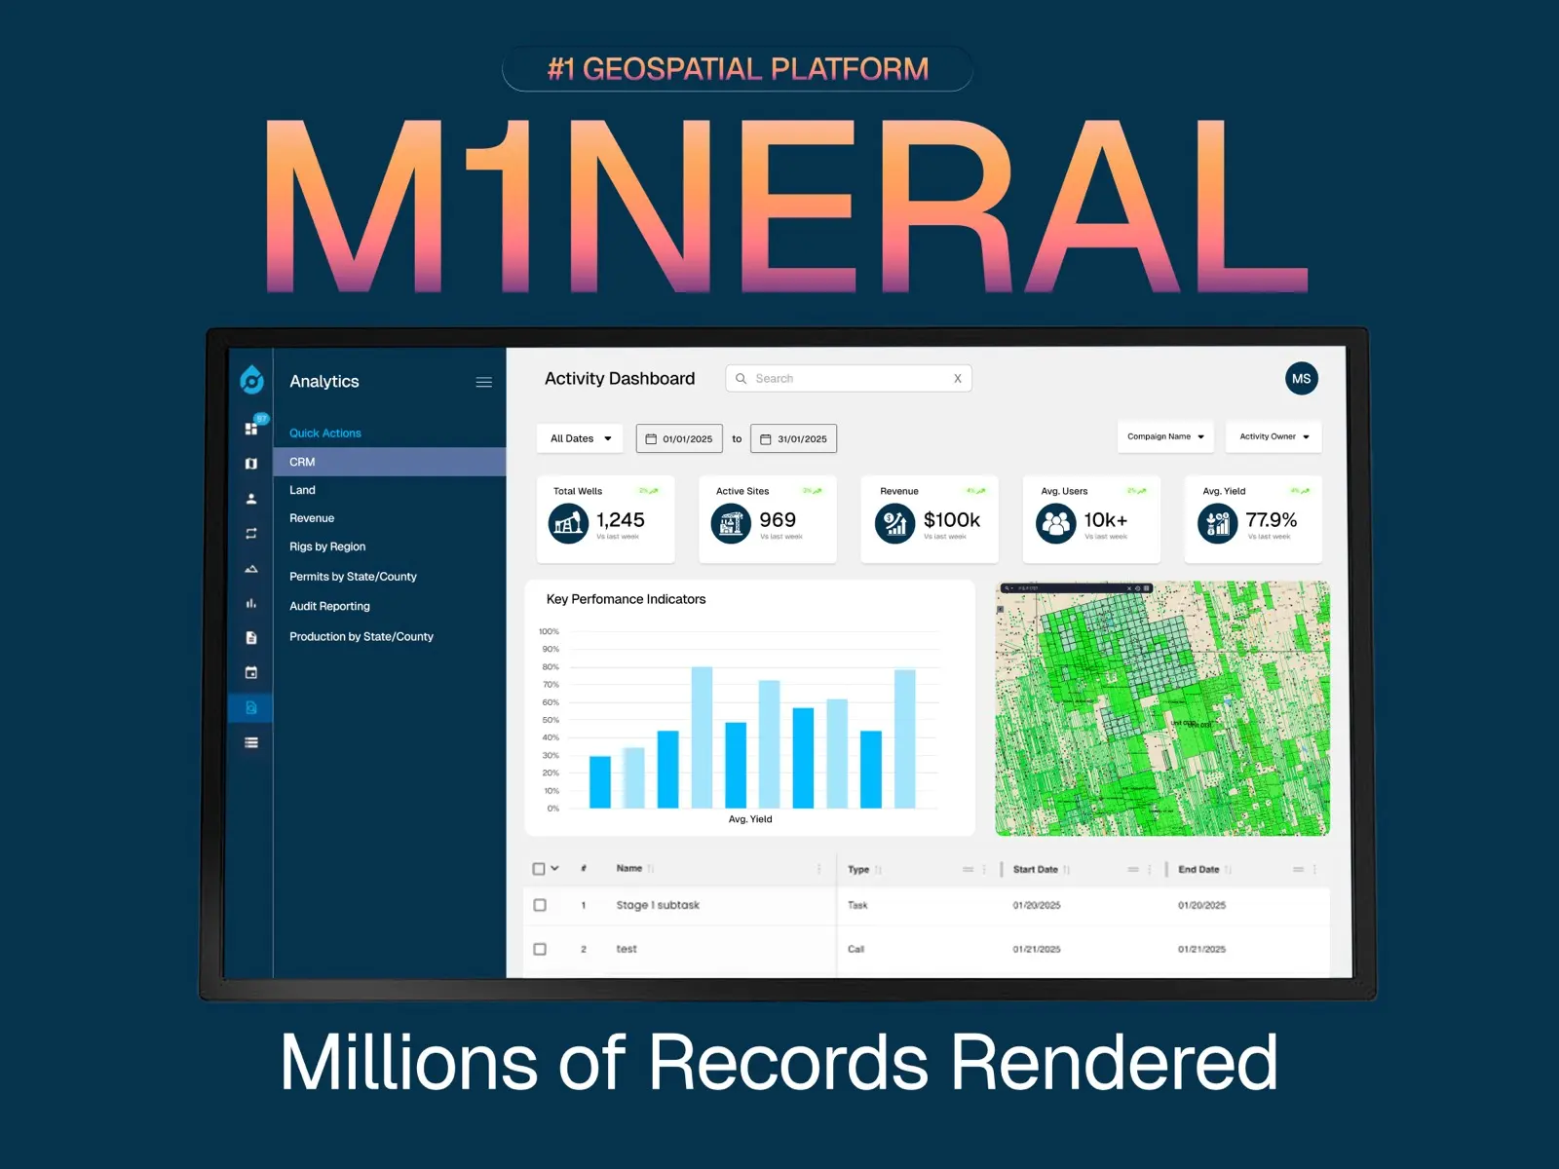Click the 01/21/2025 end date cell
This screenshot has height=1169, width=1559.
click(x=1201, y=949)
